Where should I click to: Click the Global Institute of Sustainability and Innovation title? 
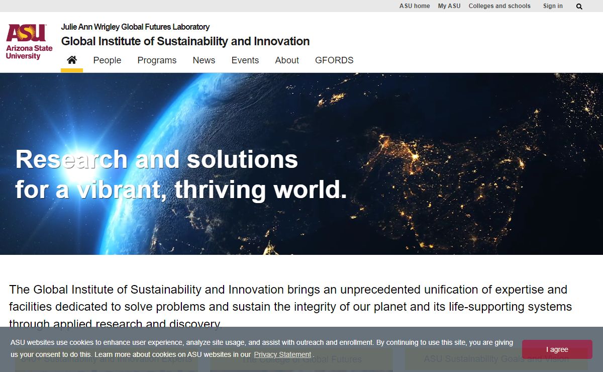point(185,41)
